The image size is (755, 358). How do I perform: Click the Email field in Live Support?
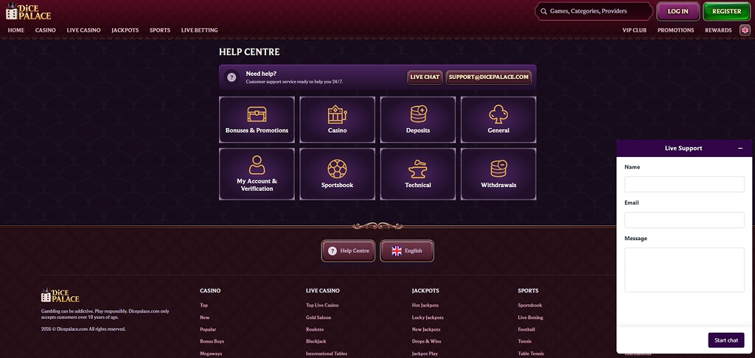(684, 220)
